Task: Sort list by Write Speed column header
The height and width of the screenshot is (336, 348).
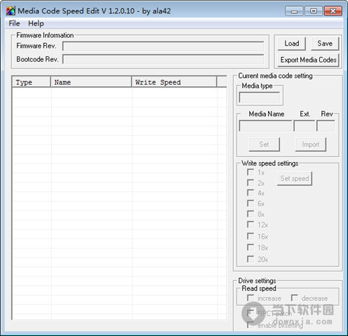Action: (x=174, y=82)
